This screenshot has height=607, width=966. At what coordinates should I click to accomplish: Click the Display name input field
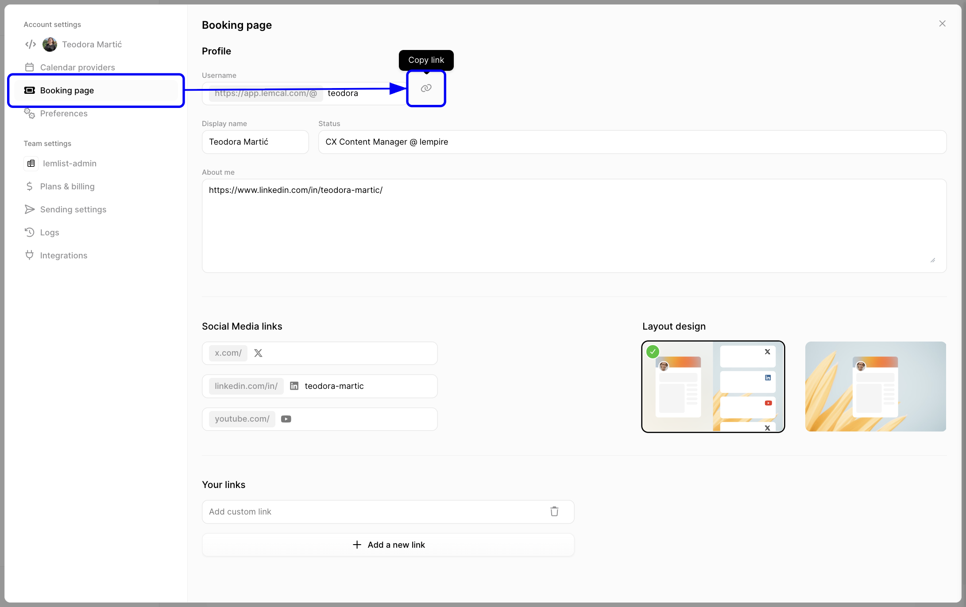click(255, 142)
